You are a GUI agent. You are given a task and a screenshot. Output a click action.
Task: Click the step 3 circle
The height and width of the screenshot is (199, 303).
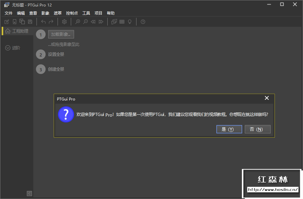[x=40, y=69]
